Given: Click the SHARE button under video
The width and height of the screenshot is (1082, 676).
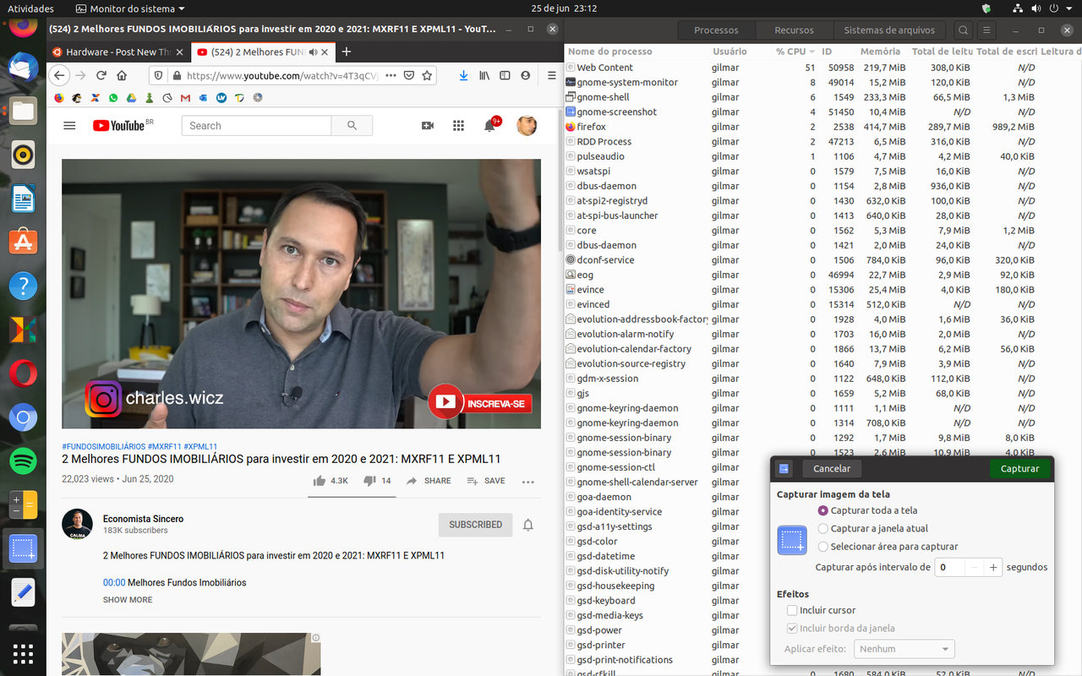Looking at the screenshot, I should 429,481.
